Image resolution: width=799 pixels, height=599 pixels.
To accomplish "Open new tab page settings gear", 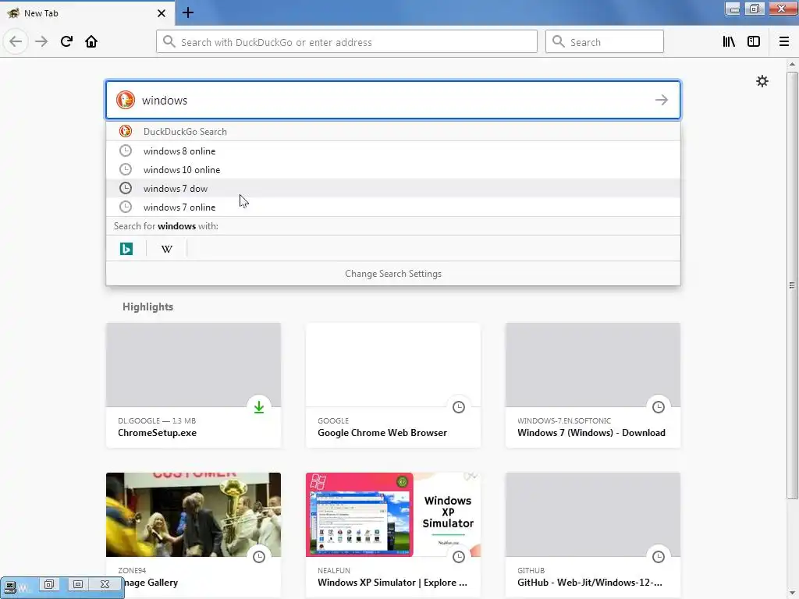I will click(762, 81).
